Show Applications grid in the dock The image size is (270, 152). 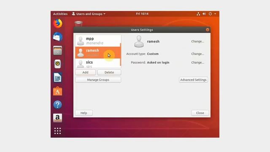[x=58, y=131]
